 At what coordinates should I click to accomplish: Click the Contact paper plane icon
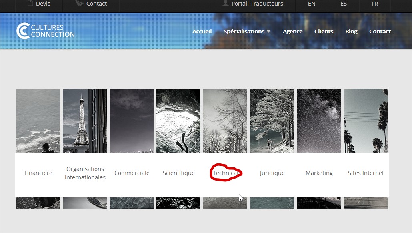pos(79,4)
